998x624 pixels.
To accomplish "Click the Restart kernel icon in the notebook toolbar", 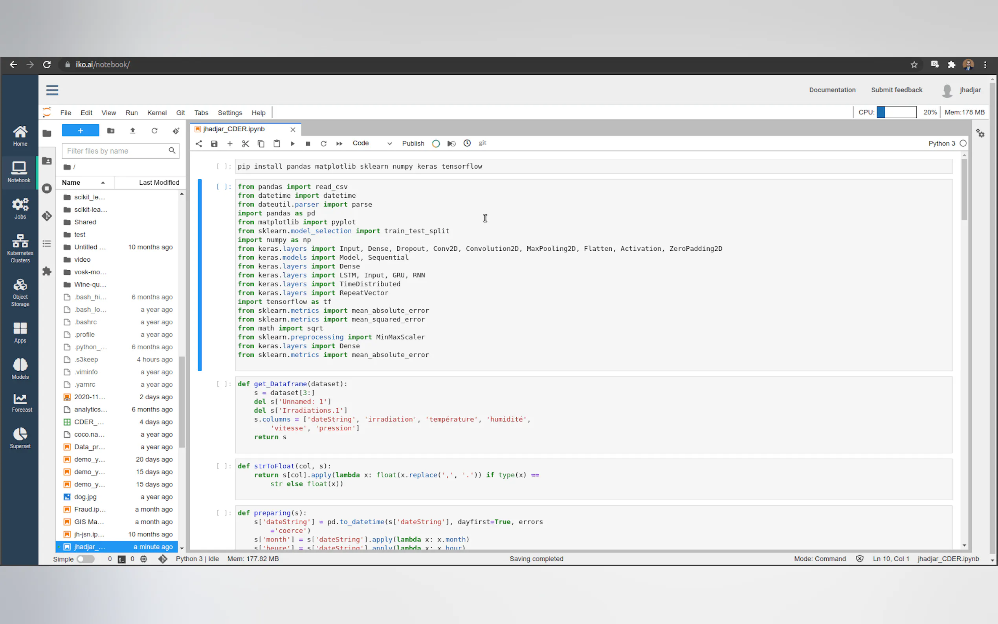I will (323, 143).
